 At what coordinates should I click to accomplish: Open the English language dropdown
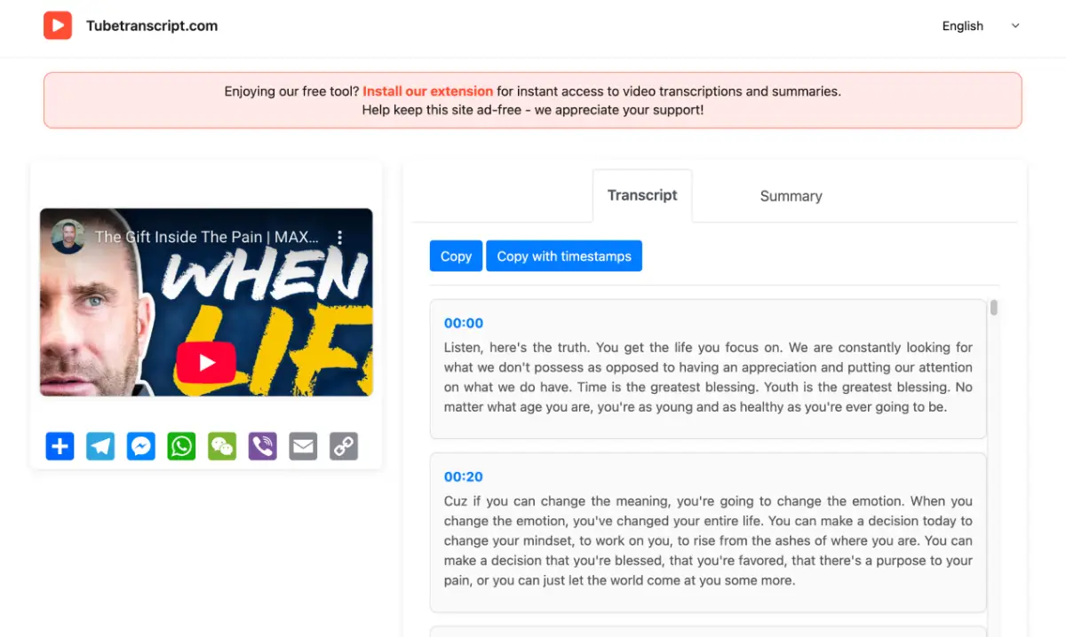click(x=981, y=26)
